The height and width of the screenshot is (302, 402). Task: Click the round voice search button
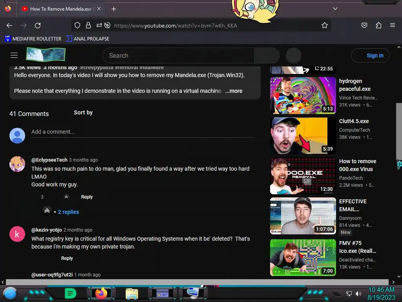coord(294,55)
